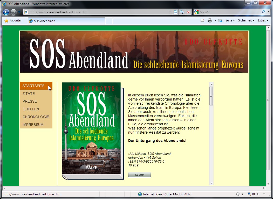Open the dropdown beside the privacy lock icon
The height and width of the screenshot is (199, 273).
tap(242, 194)
